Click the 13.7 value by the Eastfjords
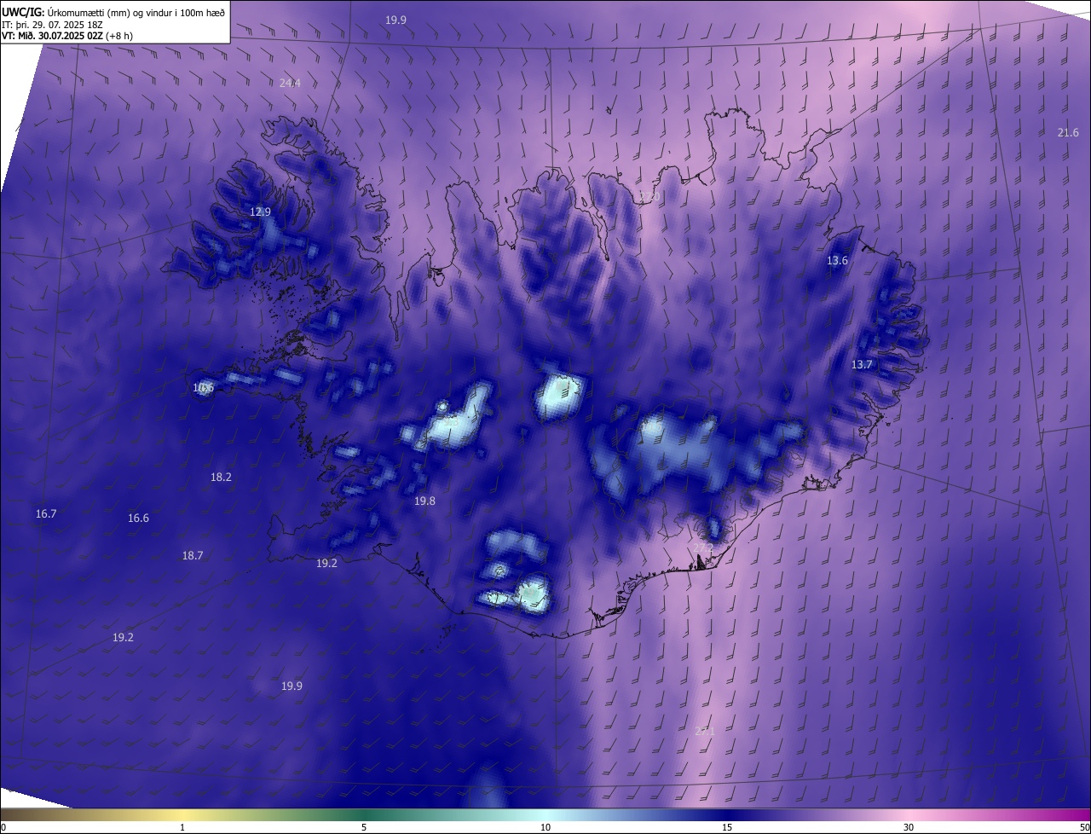Viewport: 1091px width, 834px height. [x=862, y=364]
